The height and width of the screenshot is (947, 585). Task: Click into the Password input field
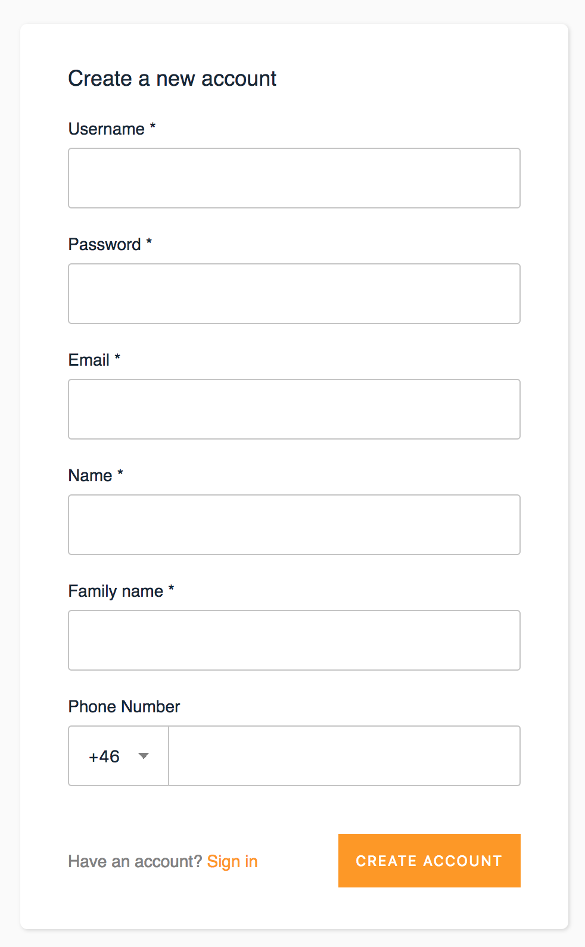(x=294, y=293)
